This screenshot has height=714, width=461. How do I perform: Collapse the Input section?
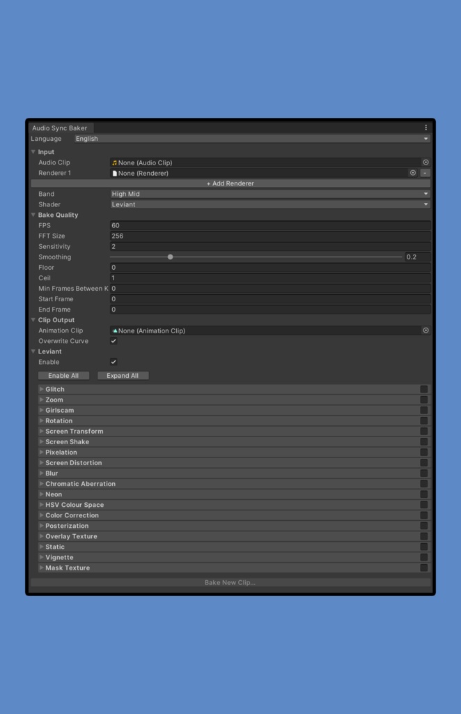click(33, 151)
